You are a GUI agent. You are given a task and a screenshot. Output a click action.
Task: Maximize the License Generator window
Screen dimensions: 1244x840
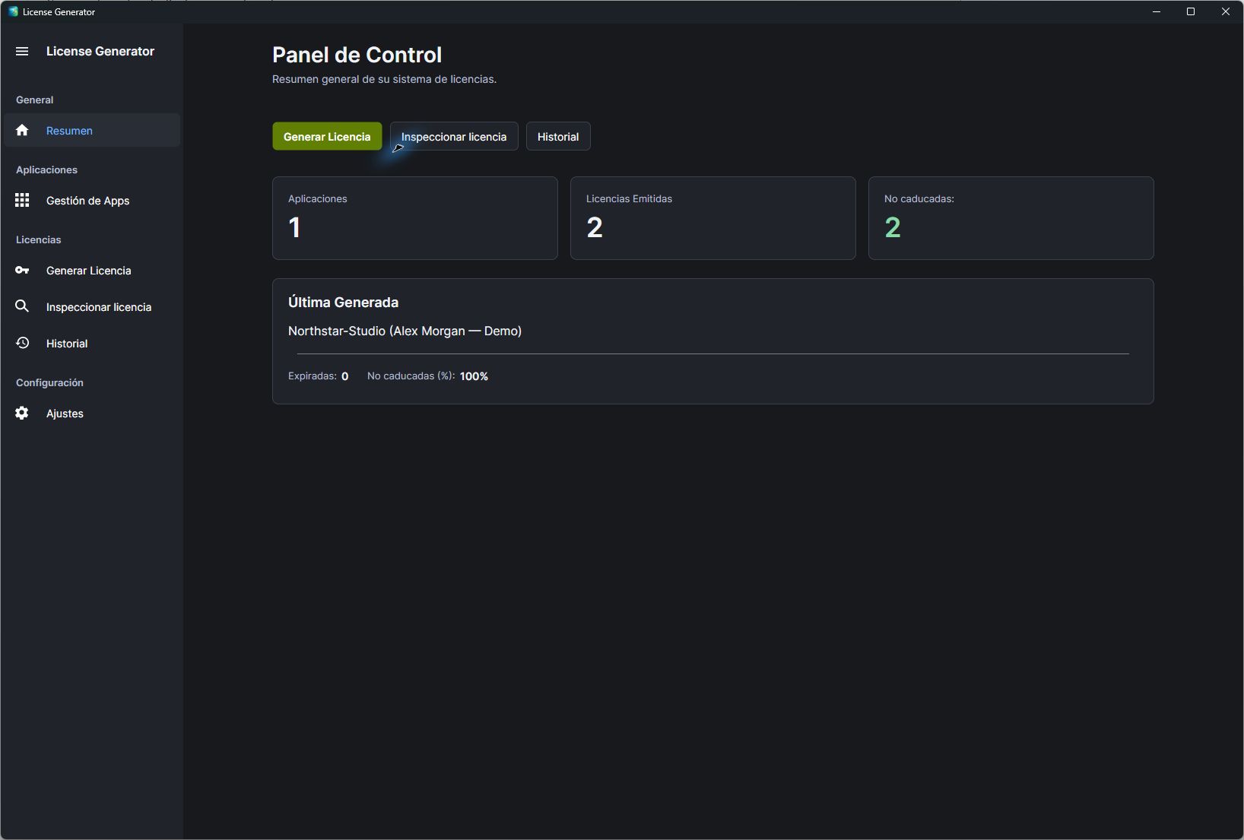[1191, 11]
